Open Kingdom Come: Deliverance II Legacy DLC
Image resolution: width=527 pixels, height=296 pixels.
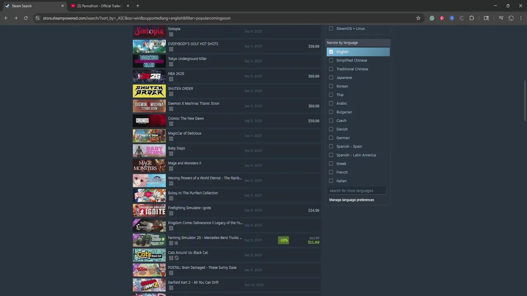coord(226,225)
